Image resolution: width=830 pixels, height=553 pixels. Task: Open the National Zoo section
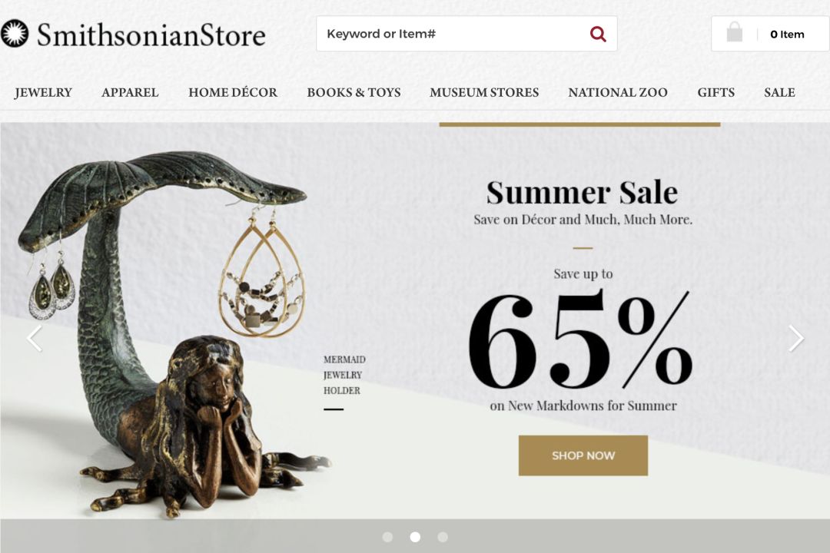pos(618,93)
